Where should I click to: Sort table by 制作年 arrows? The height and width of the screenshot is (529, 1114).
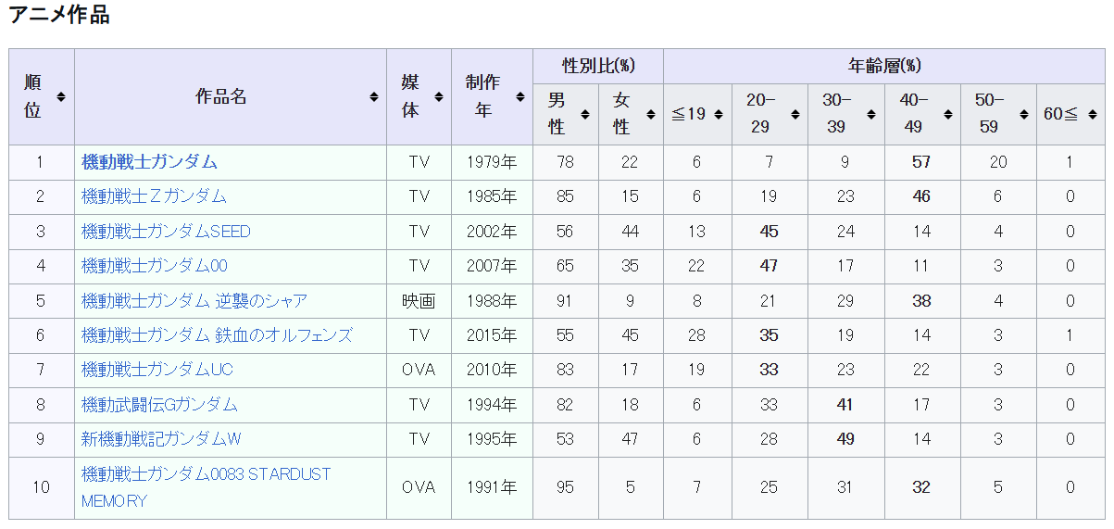pos(519,96)
